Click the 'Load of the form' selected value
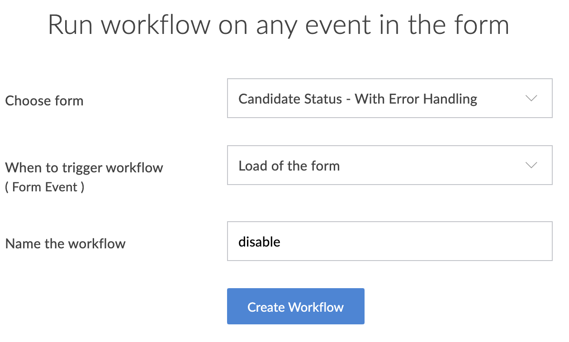The image size is (569, 342). pyautogui.click(x=289, y=166)
